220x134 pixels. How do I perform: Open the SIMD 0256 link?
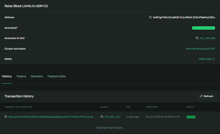click(x=205, y=59)
